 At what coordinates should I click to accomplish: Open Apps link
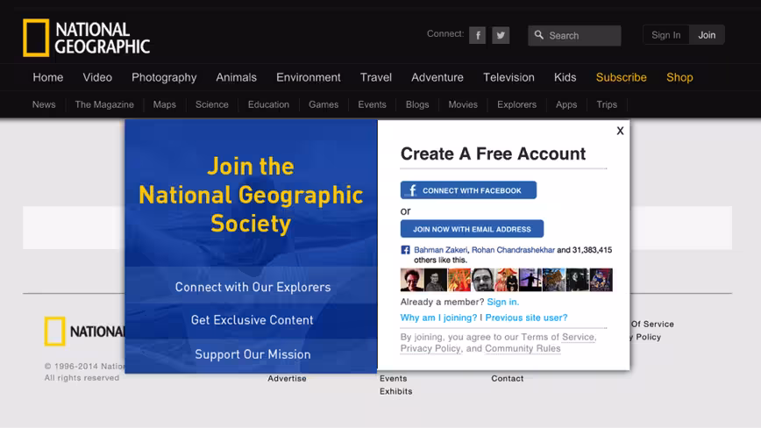(x=566, y=105)
